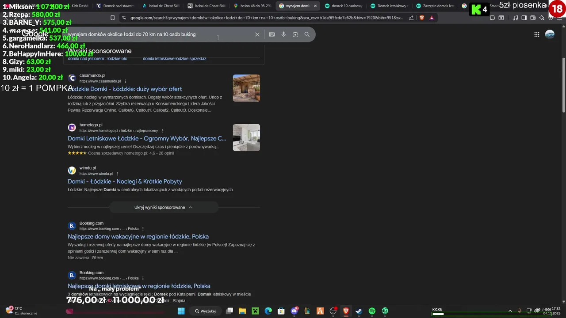Image resolution: width=566 pixels, height=318 pixels.
Task: Switch to the Łośno 46 maps tab
Action: [x=252, y=6]
